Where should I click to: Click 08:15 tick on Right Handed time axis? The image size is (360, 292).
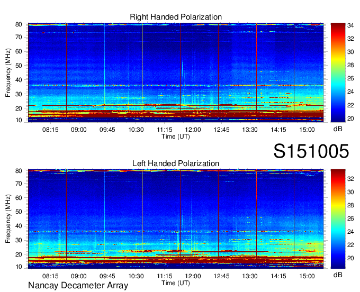coord(50,130)
